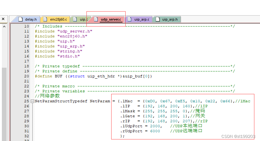Click the '#include "uip_arp.h"' line
Screen dimensions: 260x141
60,46
